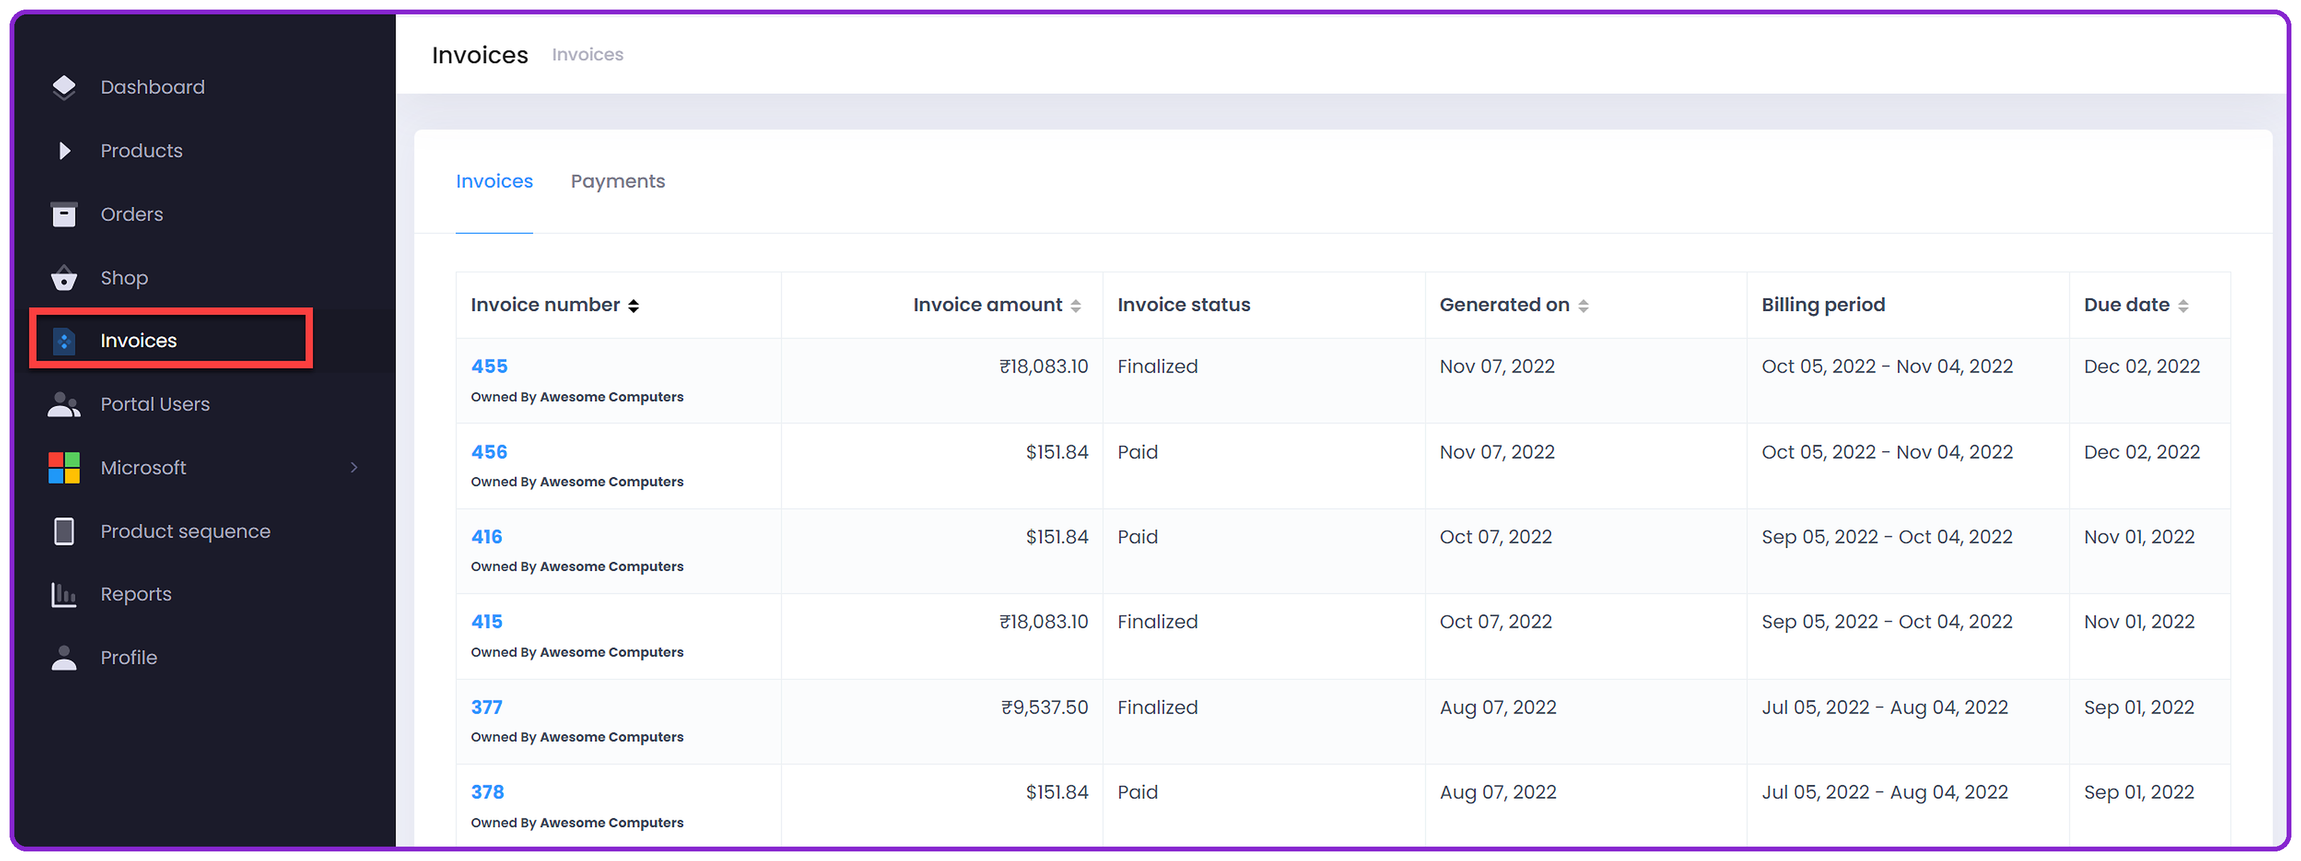
Task: Select the Orders box icon
Action: tap(64, 215)
